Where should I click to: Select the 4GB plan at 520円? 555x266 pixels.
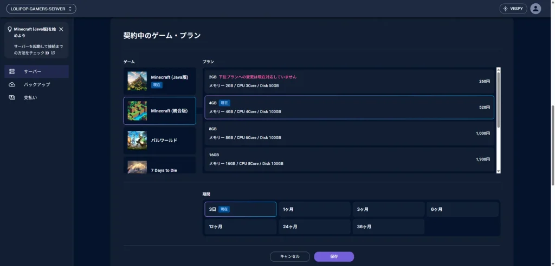coord(350,108)
